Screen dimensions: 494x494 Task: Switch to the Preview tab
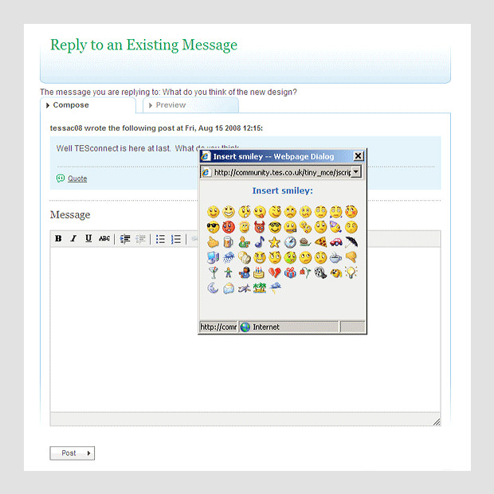click(171, 105)
